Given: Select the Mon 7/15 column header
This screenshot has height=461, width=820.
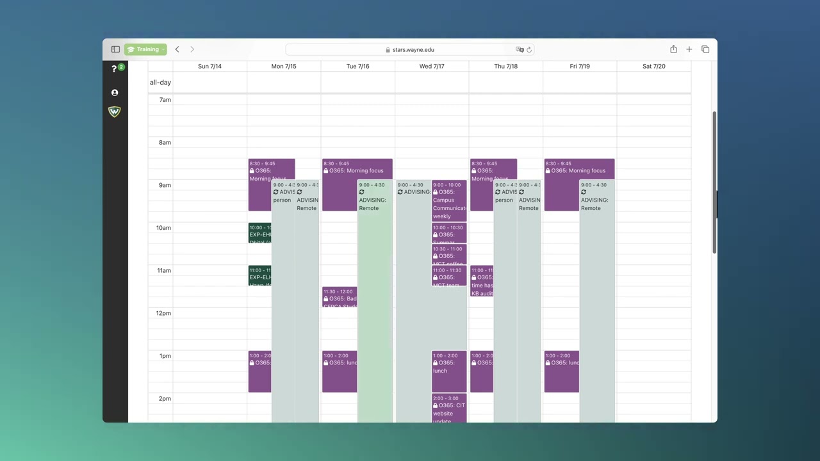Looking at the screenshot, I should pyautogui.click(x=284, y=66).
